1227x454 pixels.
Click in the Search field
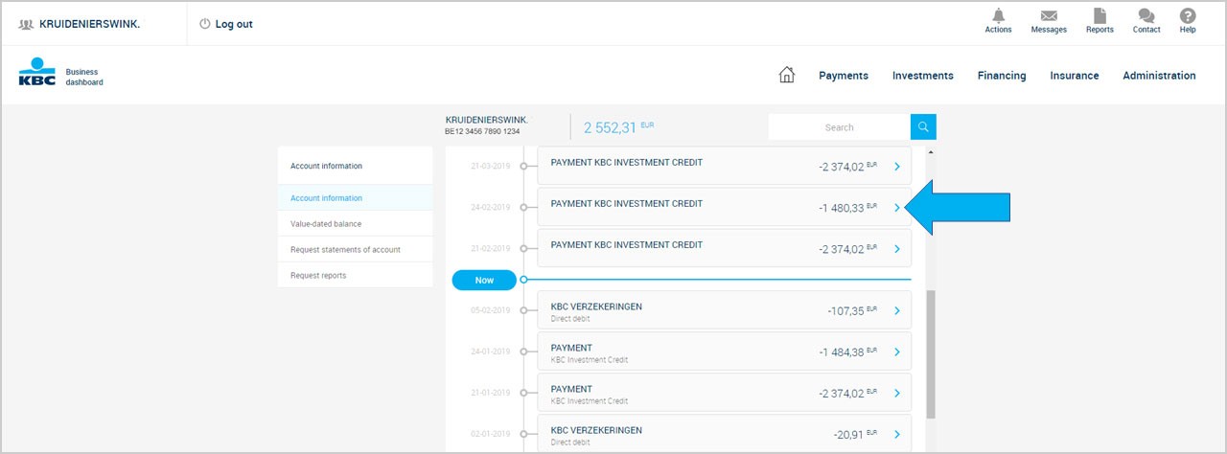[840, 126]
